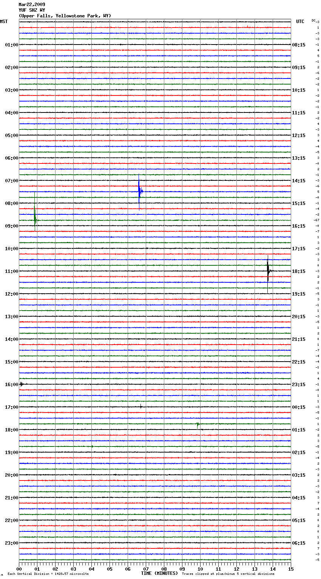The image size is (321, 579).
Task: Click the "00" minute mark on the bottom axis
Action: pos(19,569)
